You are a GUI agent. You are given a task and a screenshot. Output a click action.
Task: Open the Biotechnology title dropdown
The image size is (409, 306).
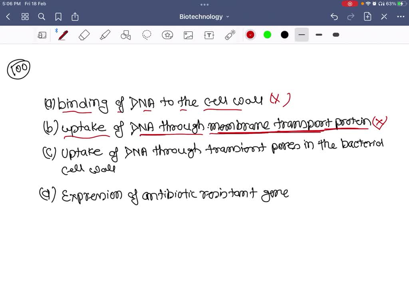point(204,17)
